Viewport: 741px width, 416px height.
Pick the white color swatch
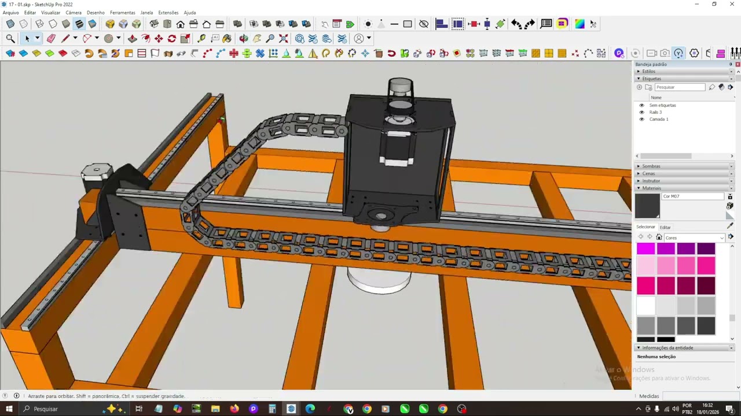646,306
